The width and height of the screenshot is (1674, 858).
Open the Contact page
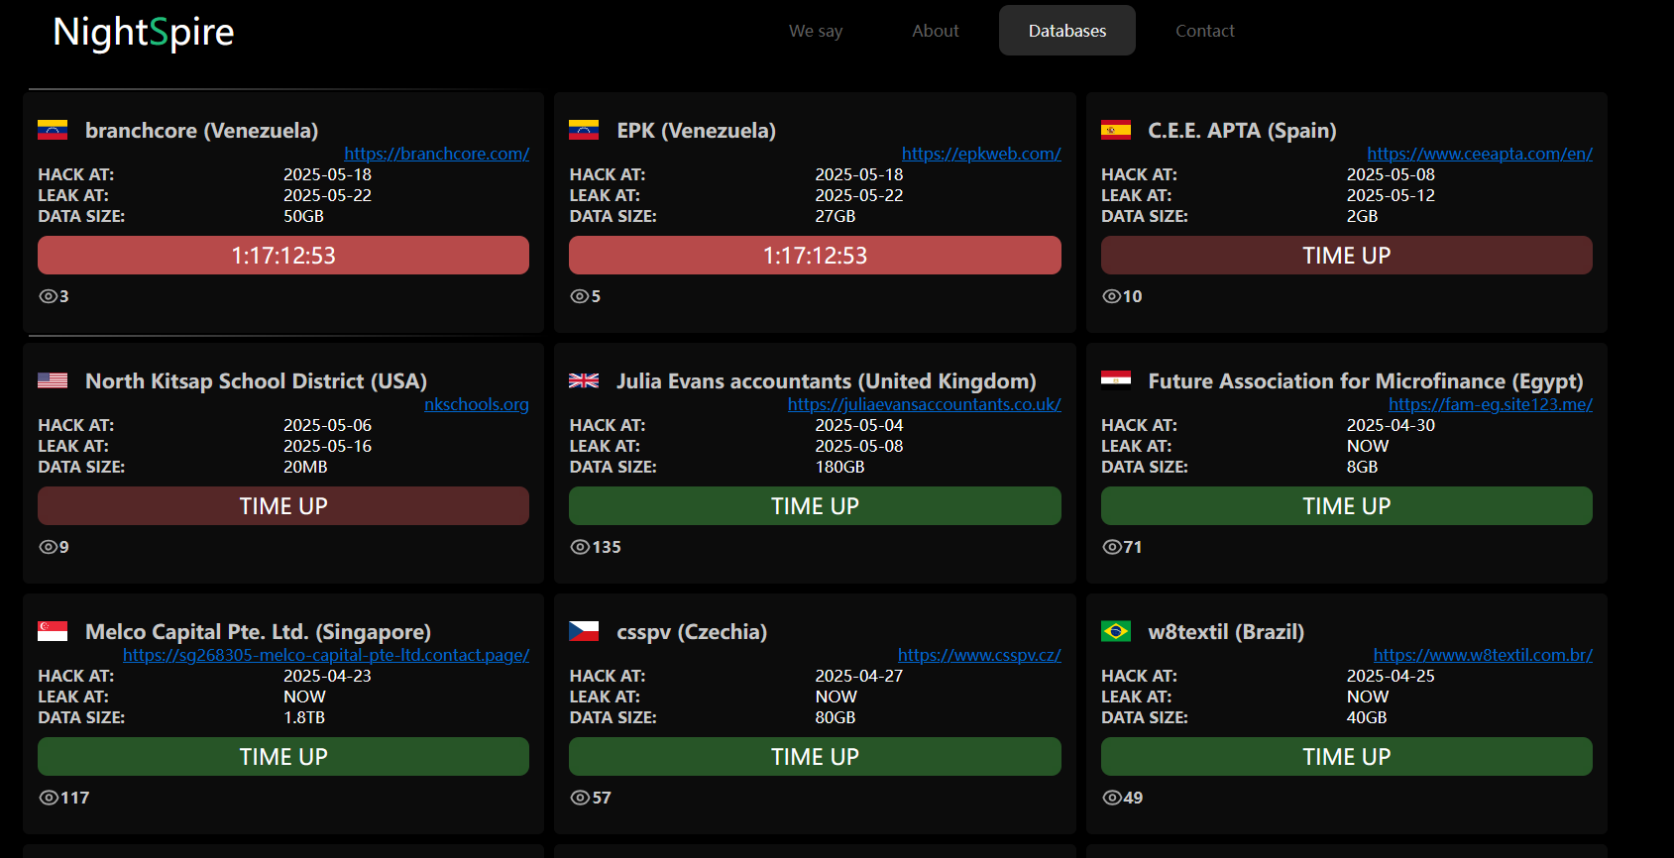[1205, 31]
